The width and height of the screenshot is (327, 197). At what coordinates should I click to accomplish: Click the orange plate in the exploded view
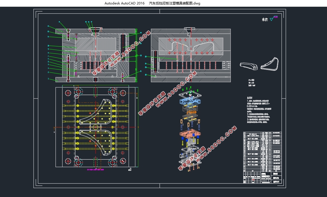[190, 134]
